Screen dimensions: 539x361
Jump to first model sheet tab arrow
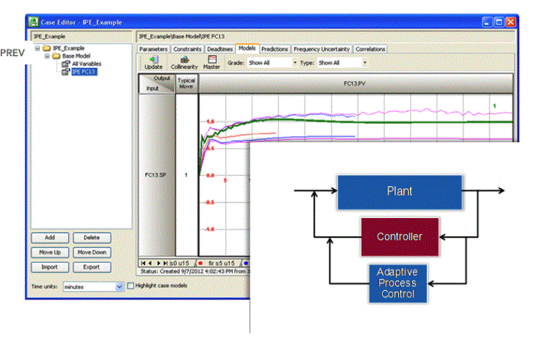pos(144,263)
